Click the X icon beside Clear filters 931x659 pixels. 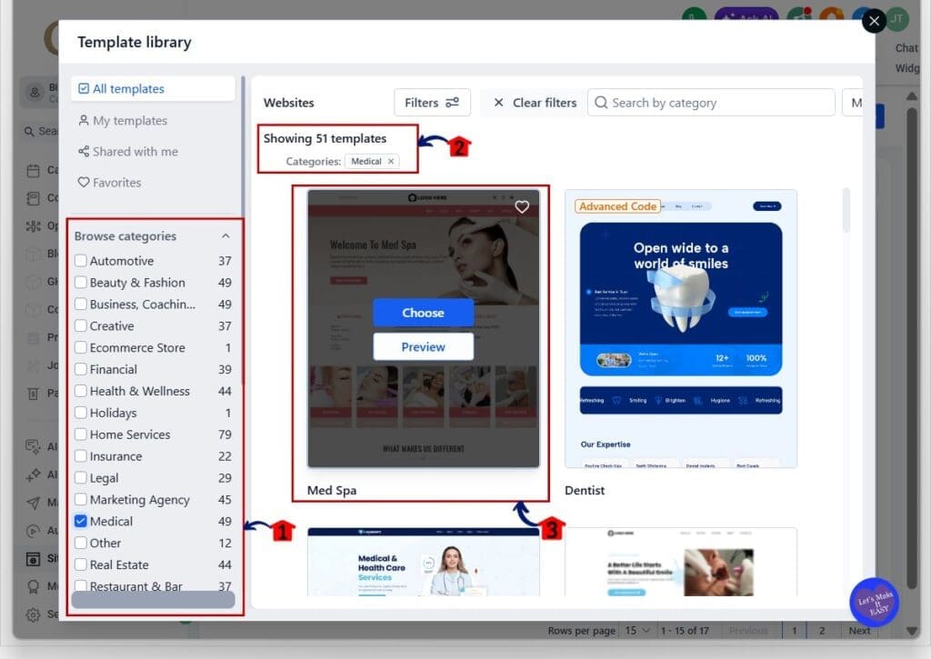499,103
